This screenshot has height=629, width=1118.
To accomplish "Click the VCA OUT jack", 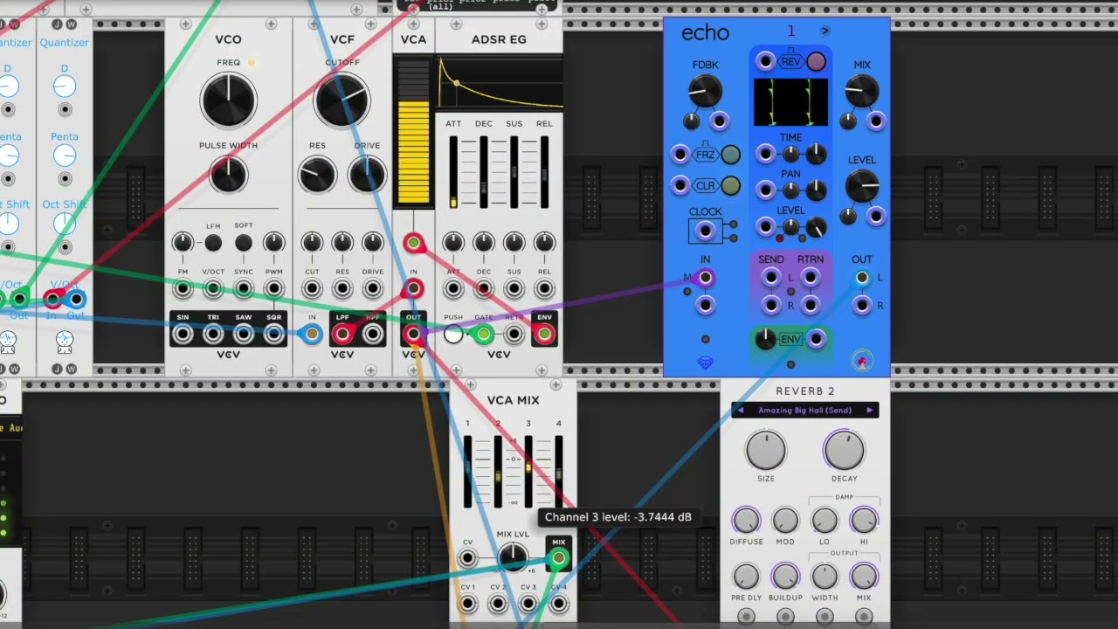I will pyautogui.click(x=413, y=334).
